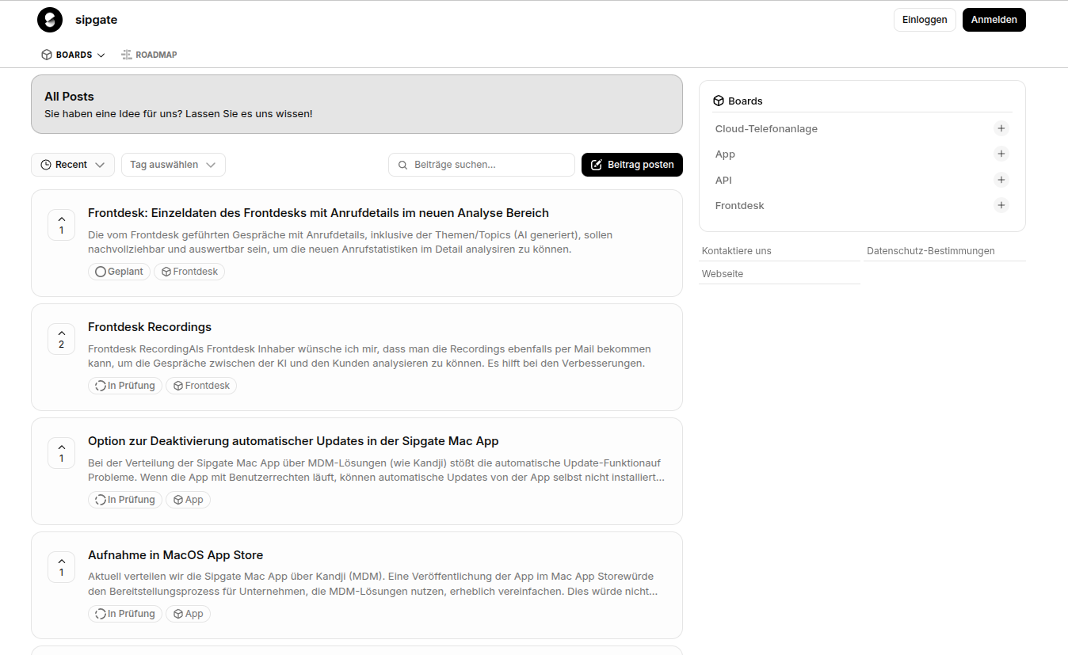Click plus icon next to Cloud-Telefonanlage

[1001, 128]
